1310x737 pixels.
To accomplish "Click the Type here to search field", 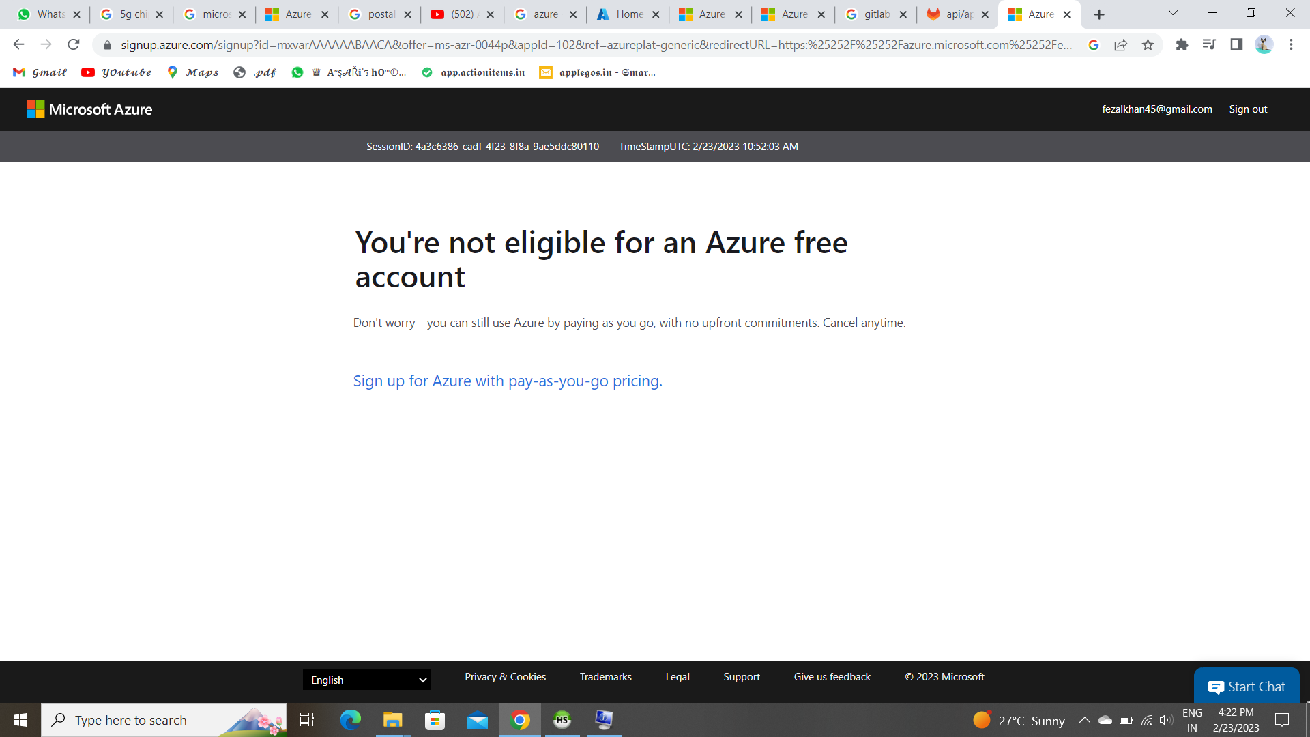I will coord(136,719).
